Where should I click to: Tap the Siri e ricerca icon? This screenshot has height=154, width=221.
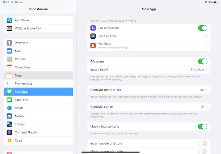click(93, 36)
